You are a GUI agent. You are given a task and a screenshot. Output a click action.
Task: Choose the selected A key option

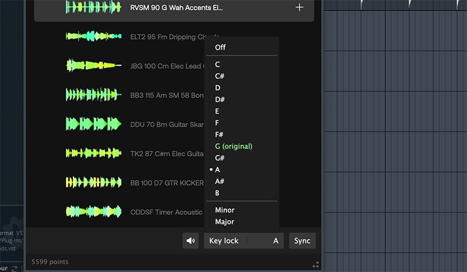coord(218,169)
